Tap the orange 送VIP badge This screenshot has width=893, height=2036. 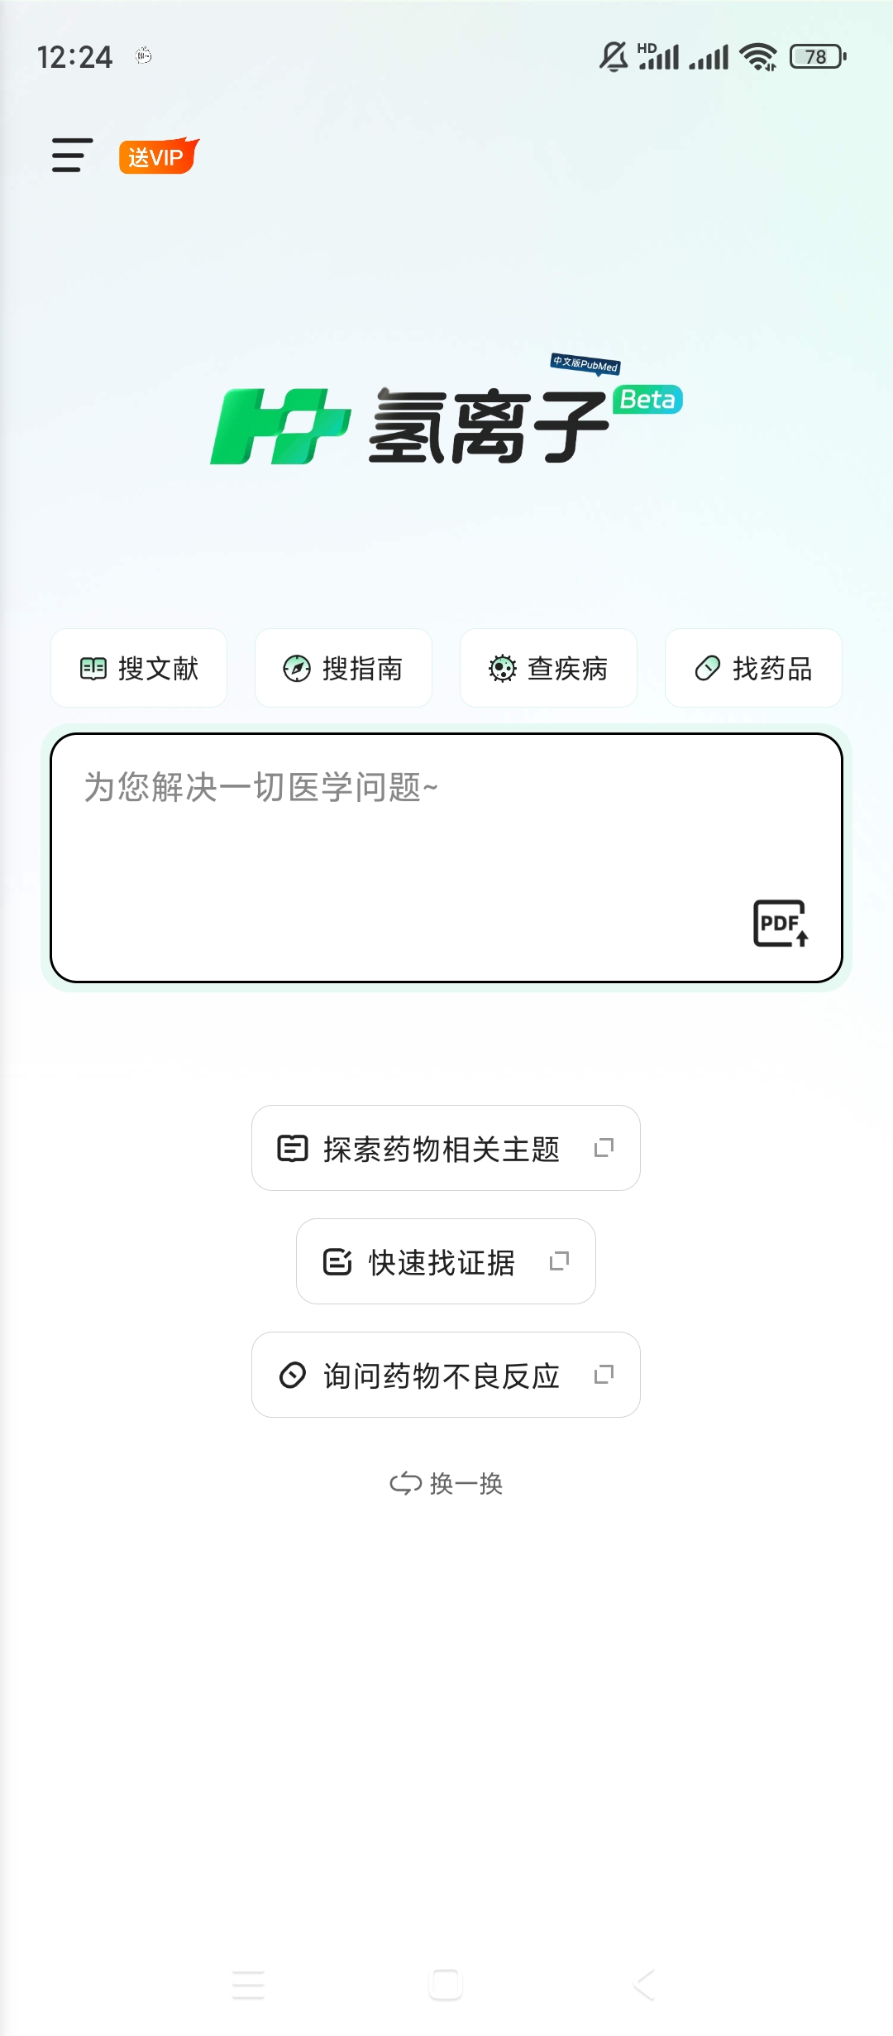[159, 156]
